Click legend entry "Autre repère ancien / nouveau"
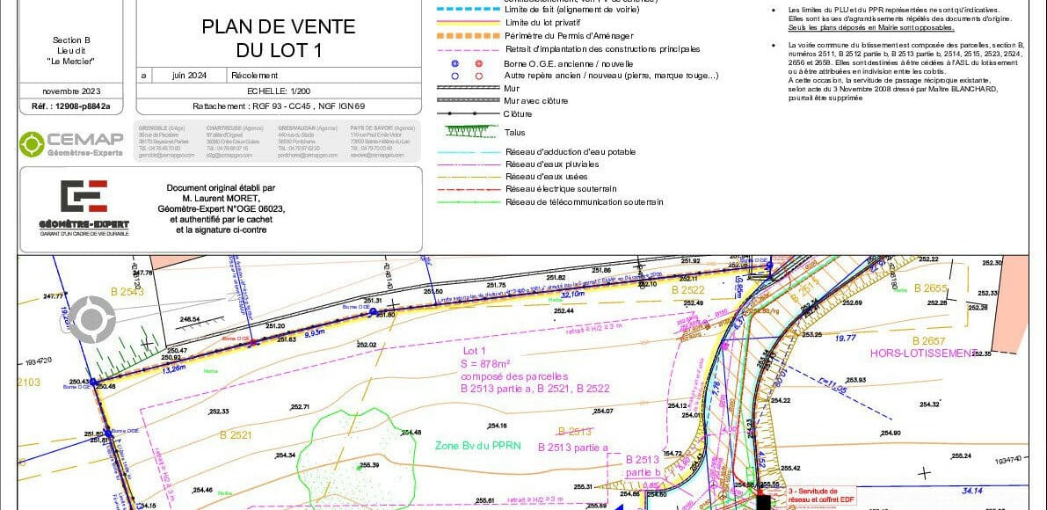Image resolution: width=1047 pixels, height=510 pixels. [612, 76]
